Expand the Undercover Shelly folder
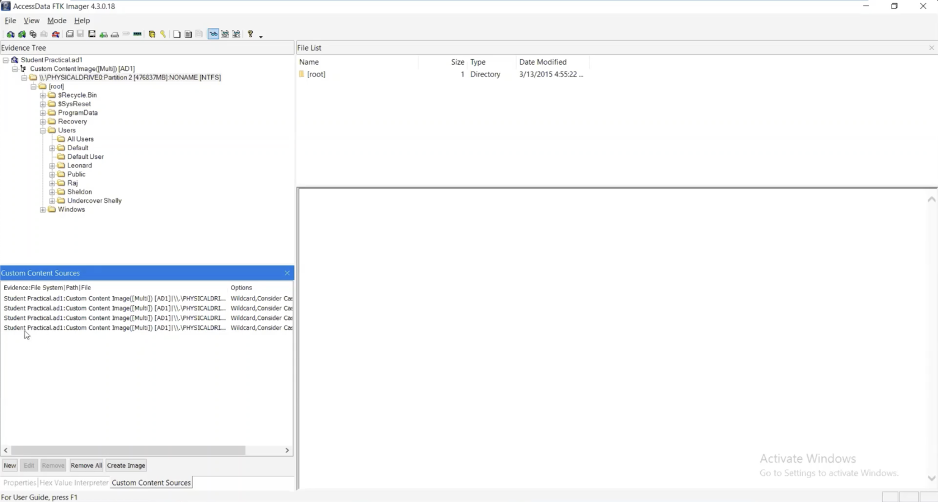This screenshot has width=938, height=502. pos(52,200)
